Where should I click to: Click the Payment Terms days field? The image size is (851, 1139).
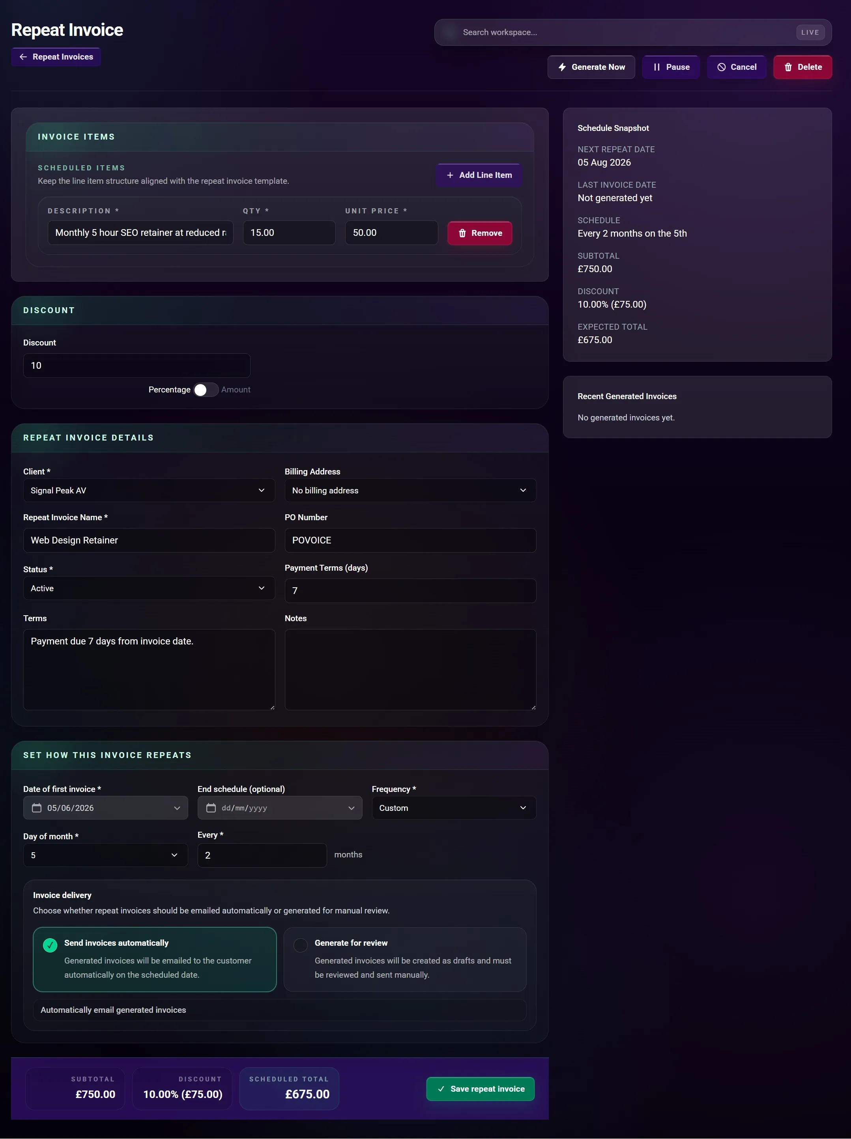[410, 591]
